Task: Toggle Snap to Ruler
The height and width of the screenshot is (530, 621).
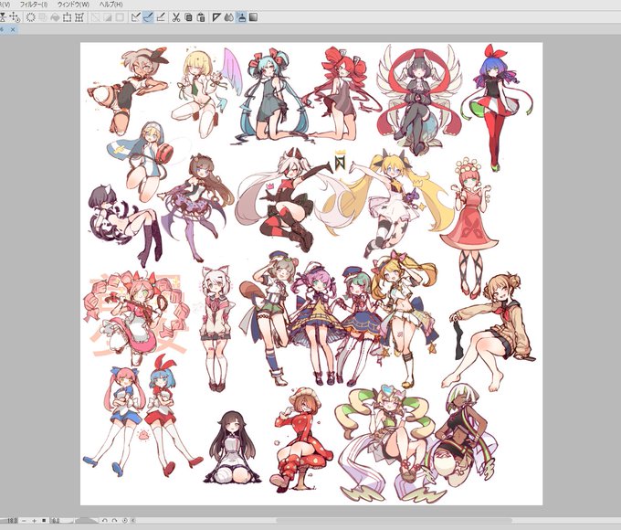Action: [x=136, y=17]
